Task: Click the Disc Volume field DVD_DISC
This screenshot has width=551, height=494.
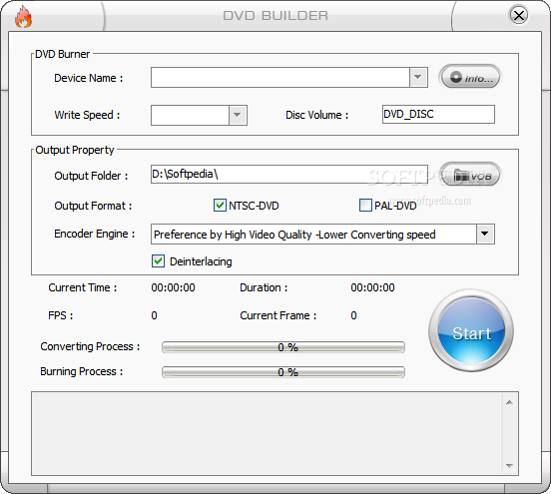Action: pyautogui.click(x=438, y=114)
